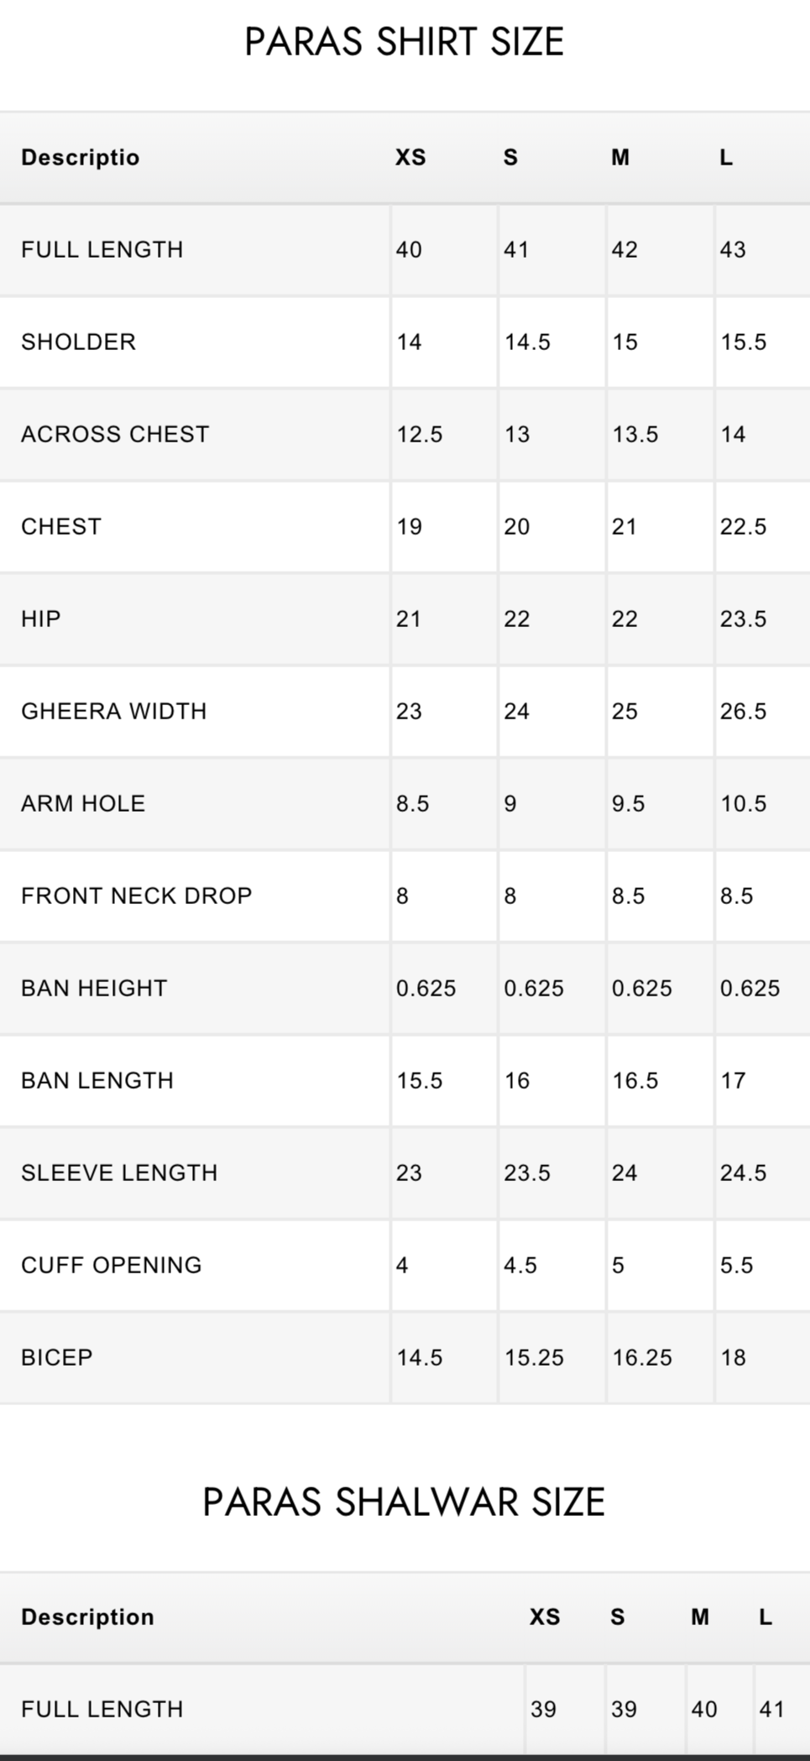The height and width of the screenshot is (1761, 810).
Task: Click the shirt FULL LENGTH value 42
Action: 624,249
